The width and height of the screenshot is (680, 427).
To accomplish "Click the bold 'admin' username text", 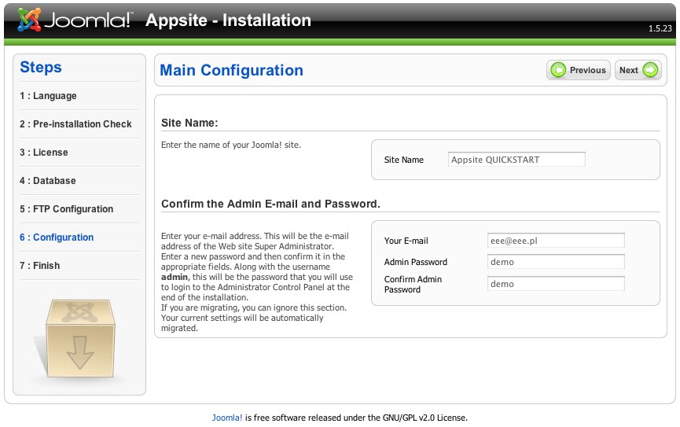I will tap(175, 277).
